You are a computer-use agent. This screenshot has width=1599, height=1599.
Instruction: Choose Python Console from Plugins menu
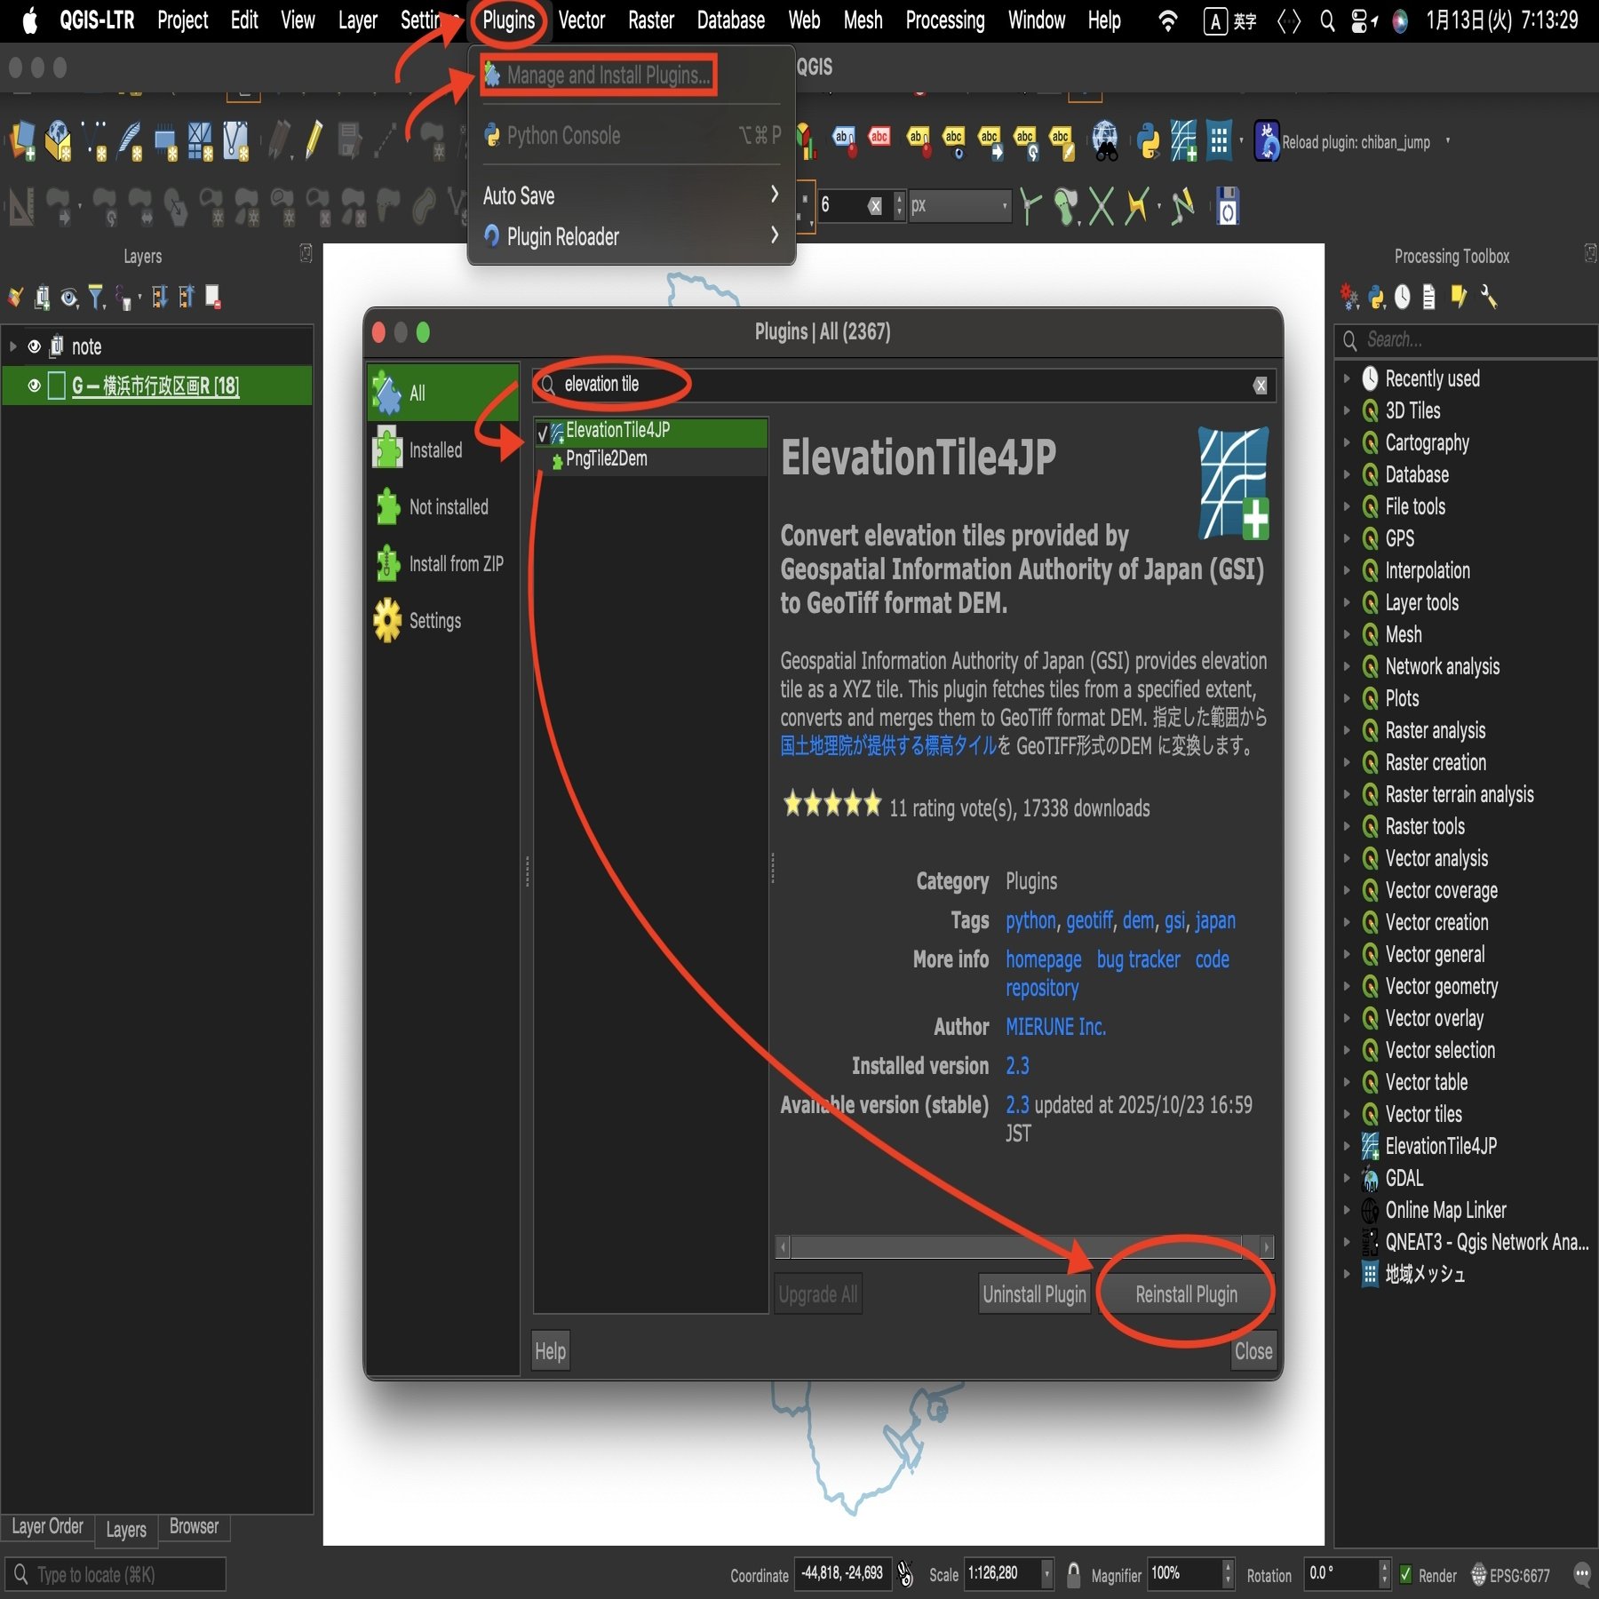coord(631,136)
